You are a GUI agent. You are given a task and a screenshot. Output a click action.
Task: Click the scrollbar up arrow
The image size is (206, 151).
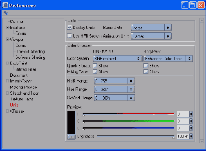pos(202,20)
